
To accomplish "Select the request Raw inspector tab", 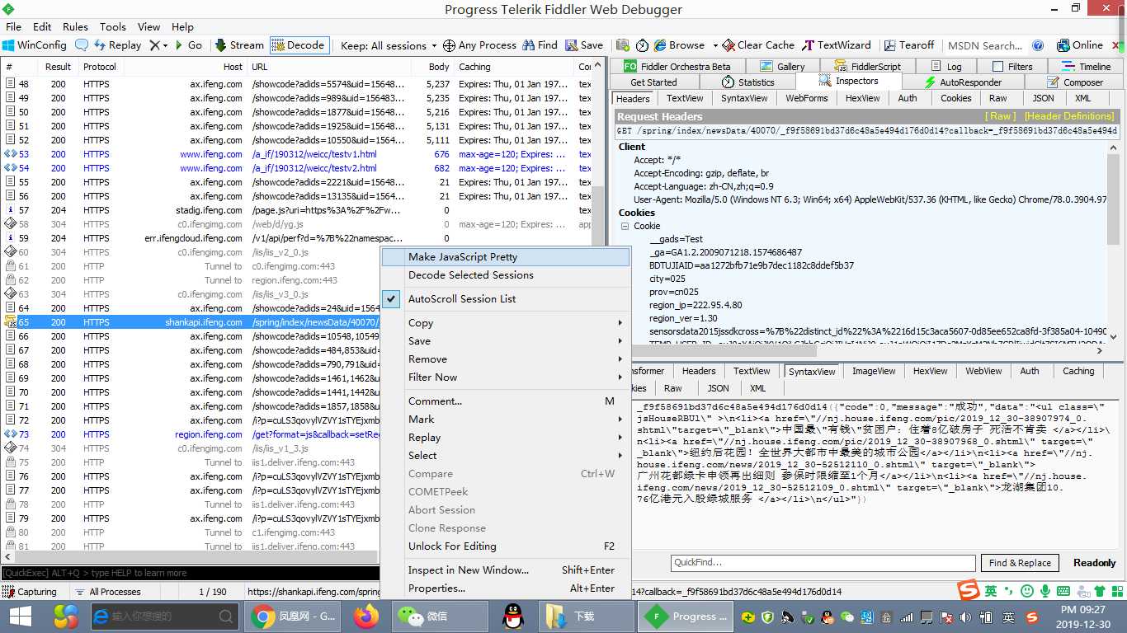I will pos(998,98).
